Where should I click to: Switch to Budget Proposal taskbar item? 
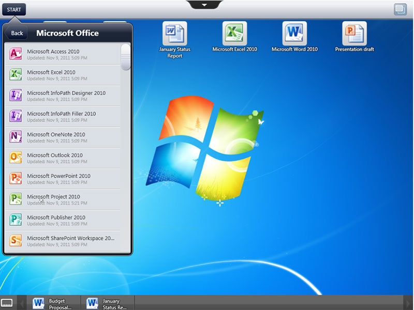tap(53, 303)
